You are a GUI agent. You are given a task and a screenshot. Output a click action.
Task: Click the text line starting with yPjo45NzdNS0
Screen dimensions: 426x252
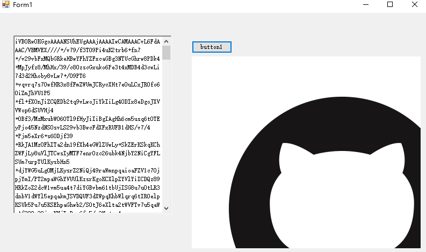(83, 127)
